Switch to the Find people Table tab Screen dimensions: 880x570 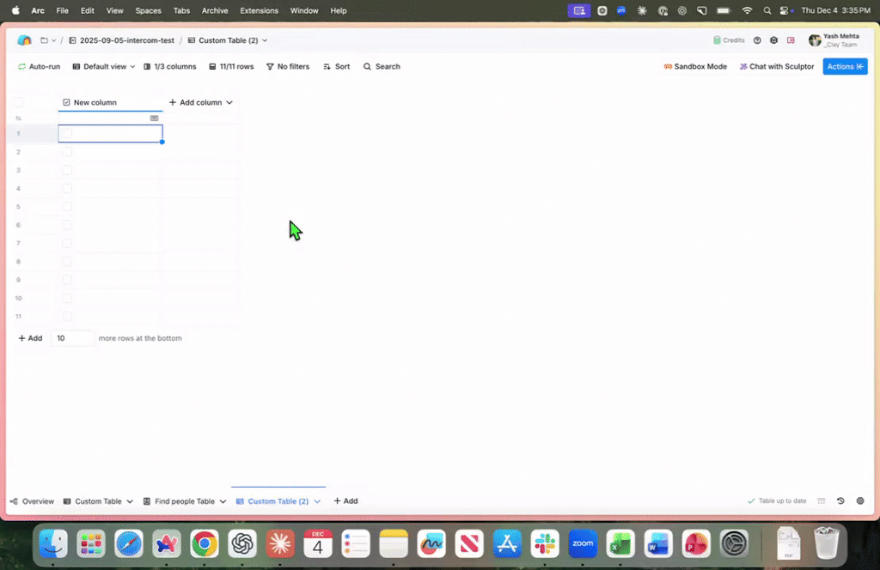(x=184, y=501)
